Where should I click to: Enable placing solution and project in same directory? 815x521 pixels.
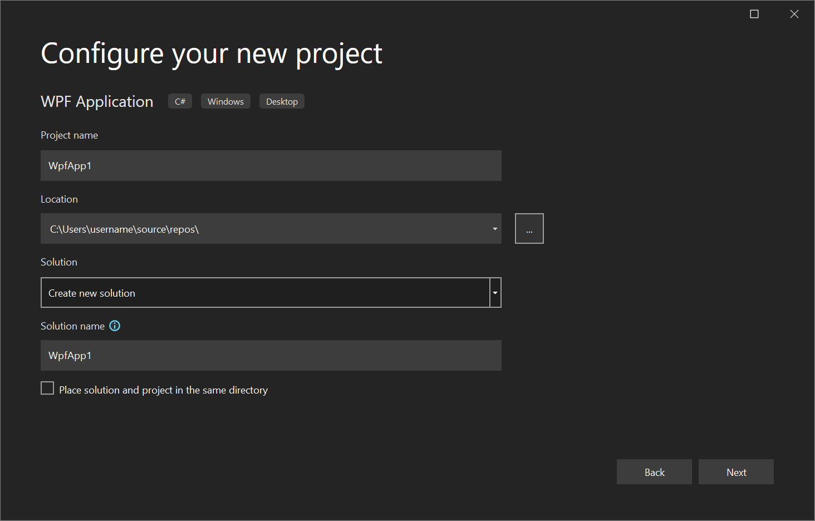[47, 388]
